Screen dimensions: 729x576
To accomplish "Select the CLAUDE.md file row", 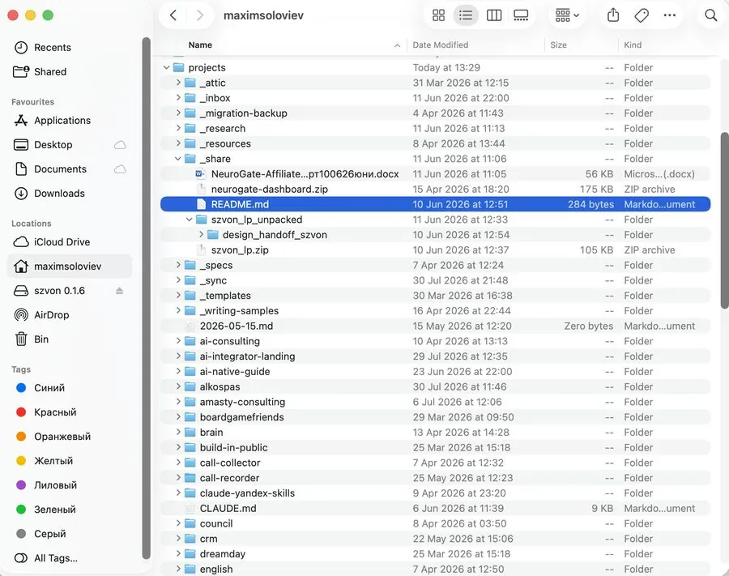I will pos(435,508).
